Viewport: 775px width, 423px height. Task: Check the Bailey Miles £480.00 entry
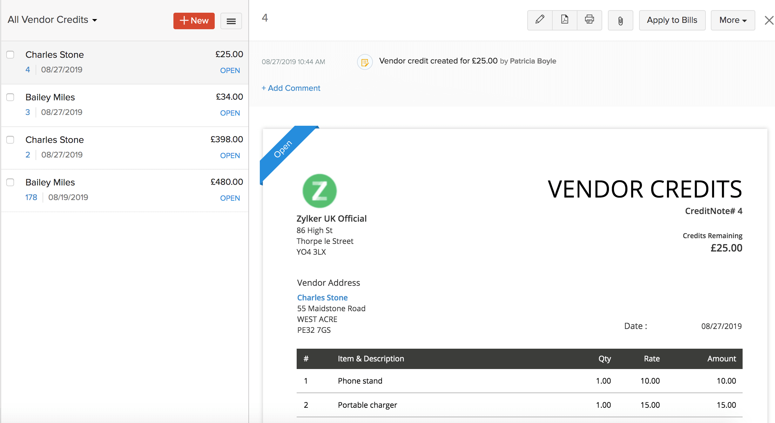(10, 182)
